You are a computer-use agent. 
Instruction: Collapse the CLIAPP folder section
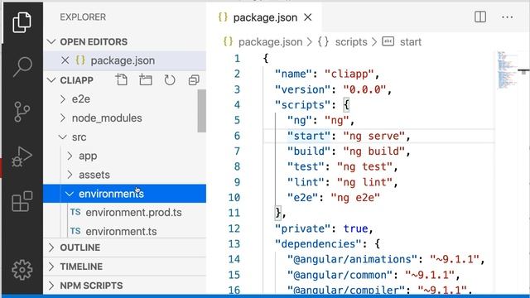[x=51, y=80]
